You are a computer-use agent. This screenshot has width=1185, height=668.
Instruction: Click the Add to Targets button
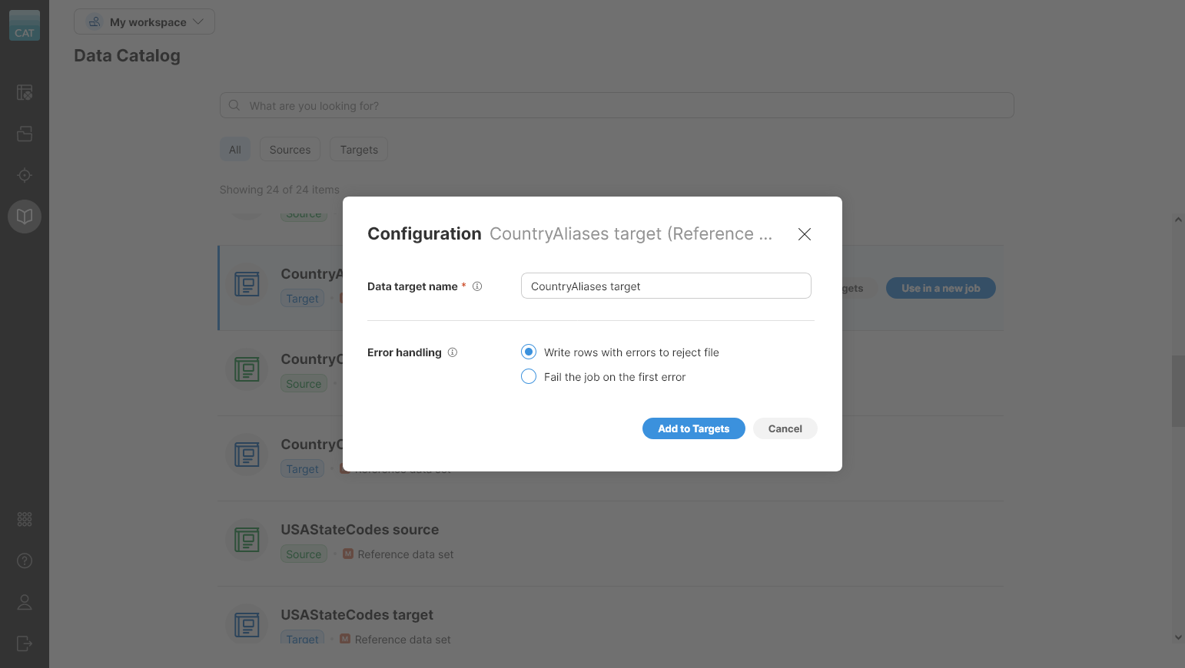tap(693, 428)
